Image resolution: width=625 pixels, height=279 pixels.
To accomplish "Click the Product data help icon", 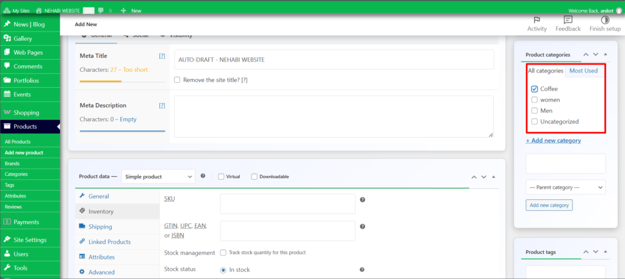I will [x=203, y=176].
